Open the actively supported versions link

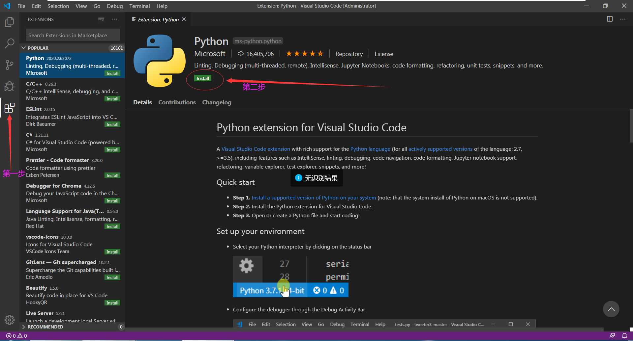(440, 149)
